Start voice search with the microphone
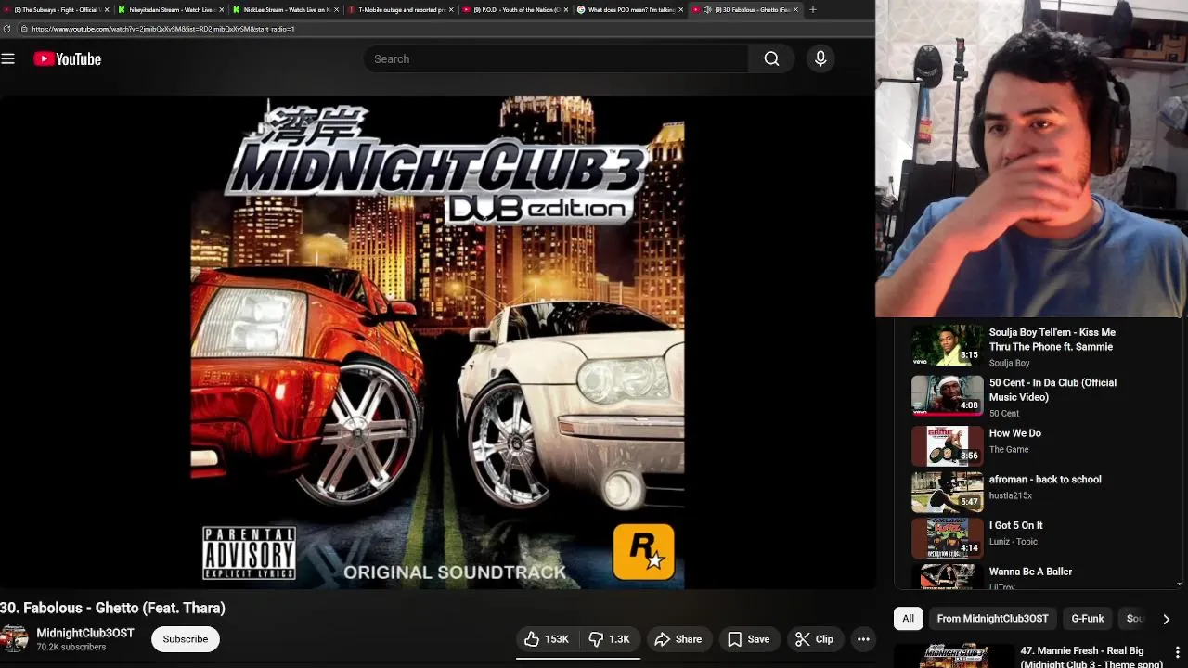This screenshot has height=668, width=1188. point(820,58)
